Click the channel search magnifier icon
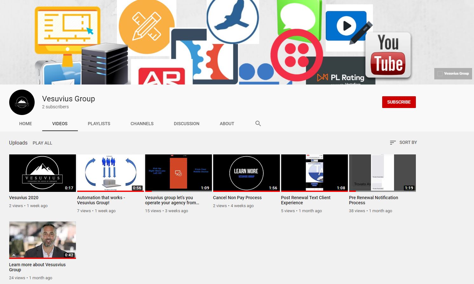The image size is (474, 284). pos(258,124)
